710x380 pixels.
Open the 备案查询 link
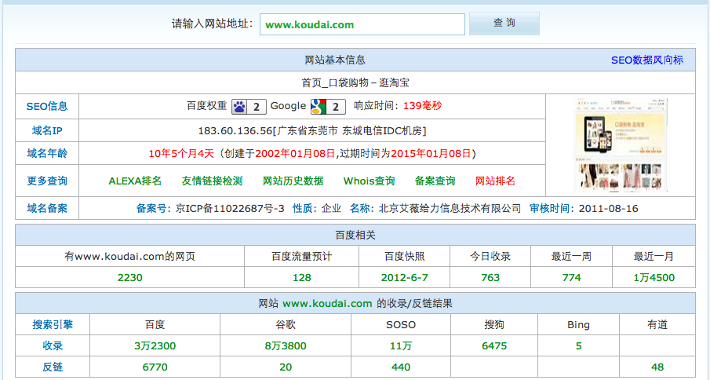pos(435,181)
